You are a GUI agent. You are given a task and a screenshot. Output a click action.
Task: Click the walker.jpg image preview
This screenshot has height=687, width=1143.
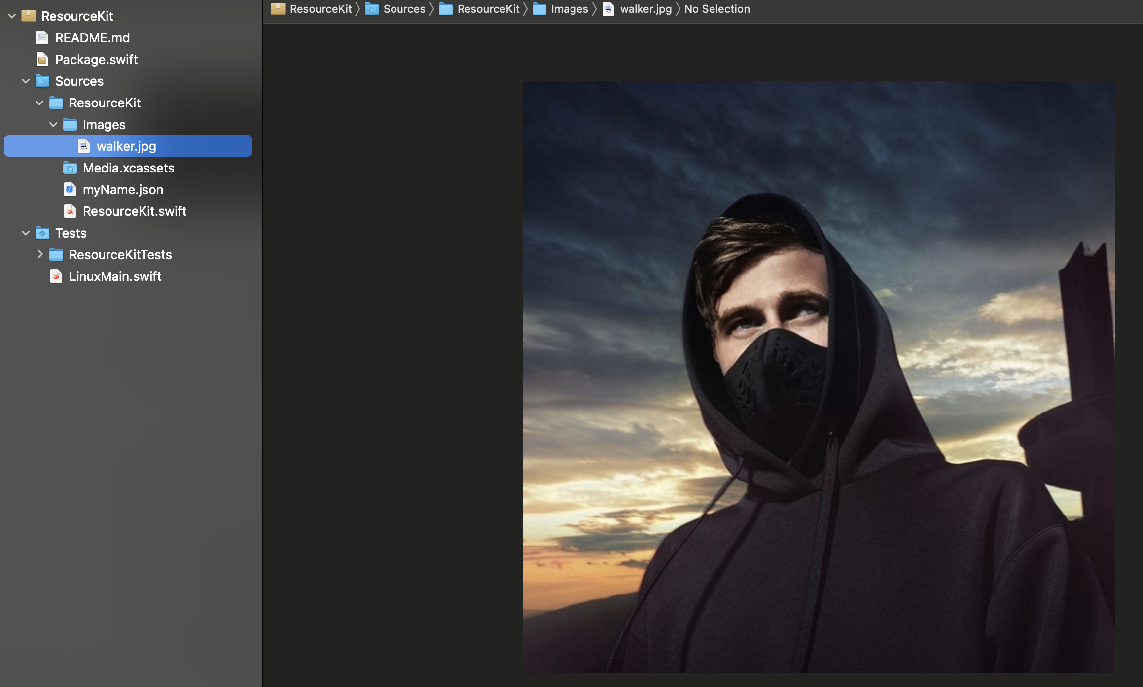pyautogui.click(x=819, y=377)
